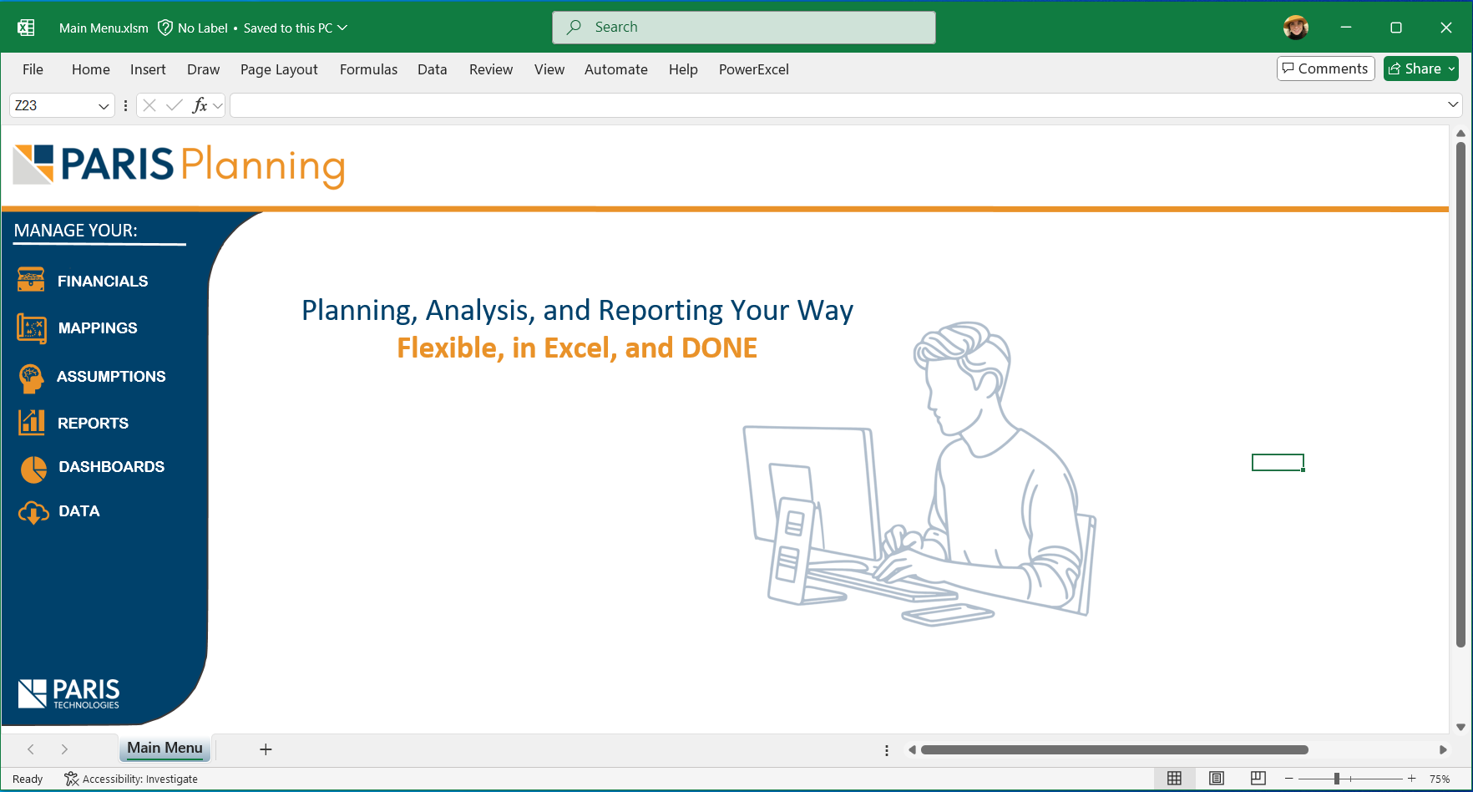Click the FINANCIALS menu link
Screen dimensions: 1473x792
tap(103, 282)
